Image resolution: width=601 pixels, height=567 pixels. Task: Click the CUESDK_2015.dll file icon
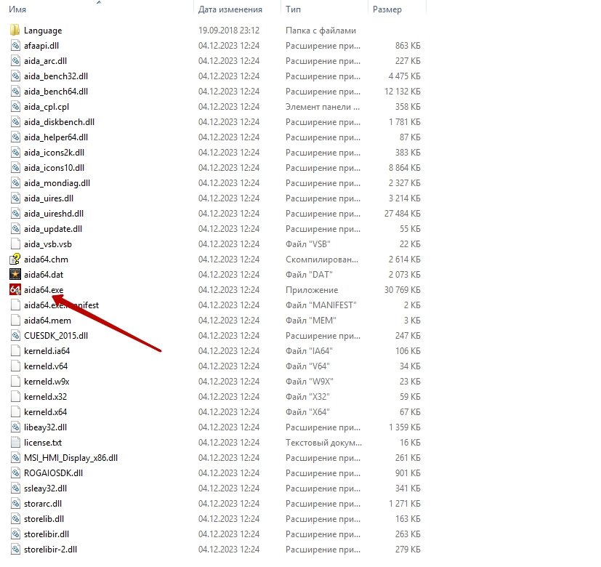click(15, 335)
